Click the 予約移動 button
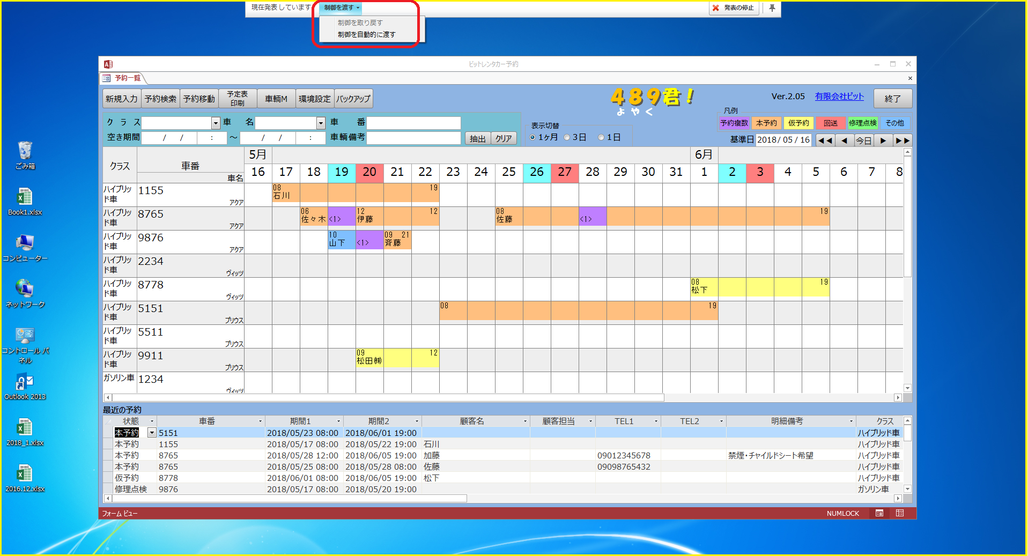 click(x=199, y=99)
